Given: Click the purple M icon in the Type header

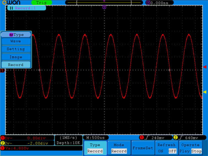Looking at the screenshot, I should [x=11, y=35].
